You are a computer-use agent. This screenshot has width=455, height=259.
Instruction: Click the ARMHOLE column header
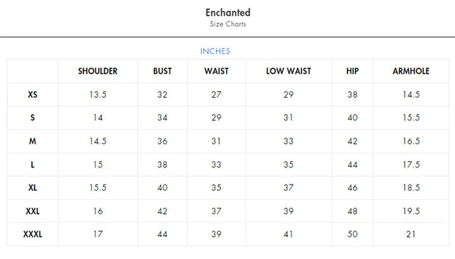coord(411,71)
